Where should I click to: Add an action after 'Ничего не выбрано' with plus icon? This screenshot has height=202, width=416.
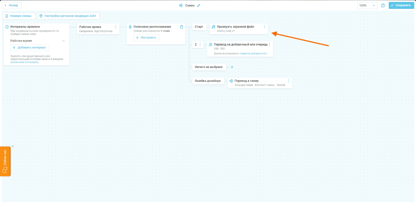click(x=232, y=67)
